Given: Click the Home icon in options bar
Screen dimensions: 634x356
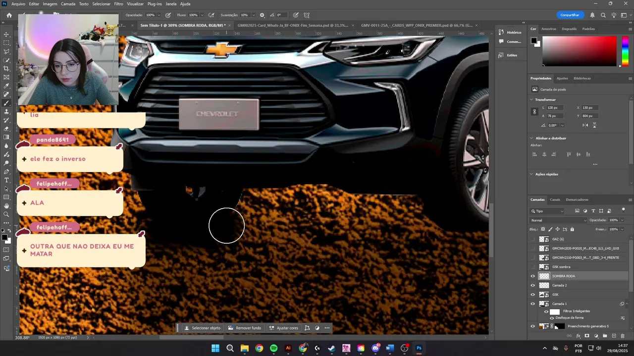Looking at the screenshot, I should (x=9, y=15).
